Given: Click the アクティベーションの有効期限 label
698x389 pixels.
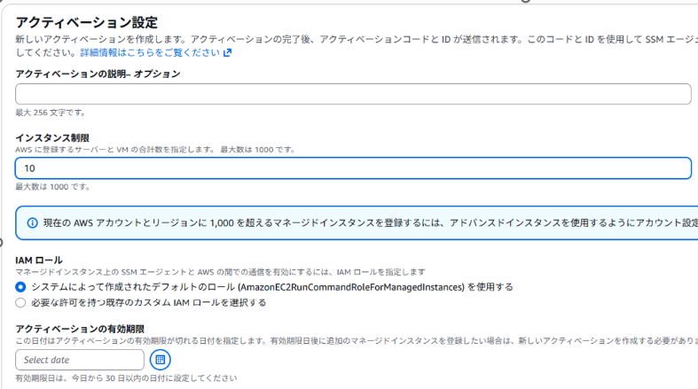Looking at the screenshot, I should (80, 329).
